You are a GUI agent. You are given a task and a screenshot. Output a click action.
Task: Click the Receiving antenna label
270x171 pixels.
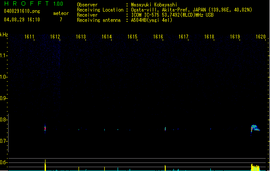[x=99, y=20]
